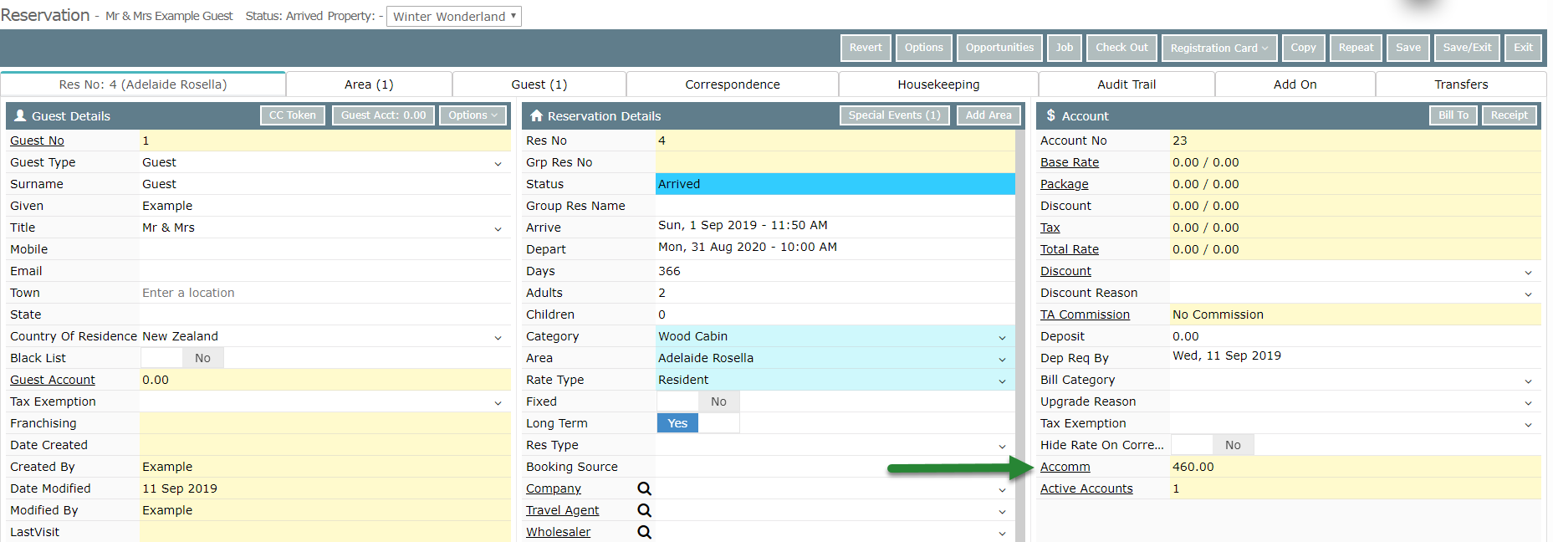Click the Receipt button
Image resolution: width=1553 pixels, height=542 pixels.
tap(1509, 115)
